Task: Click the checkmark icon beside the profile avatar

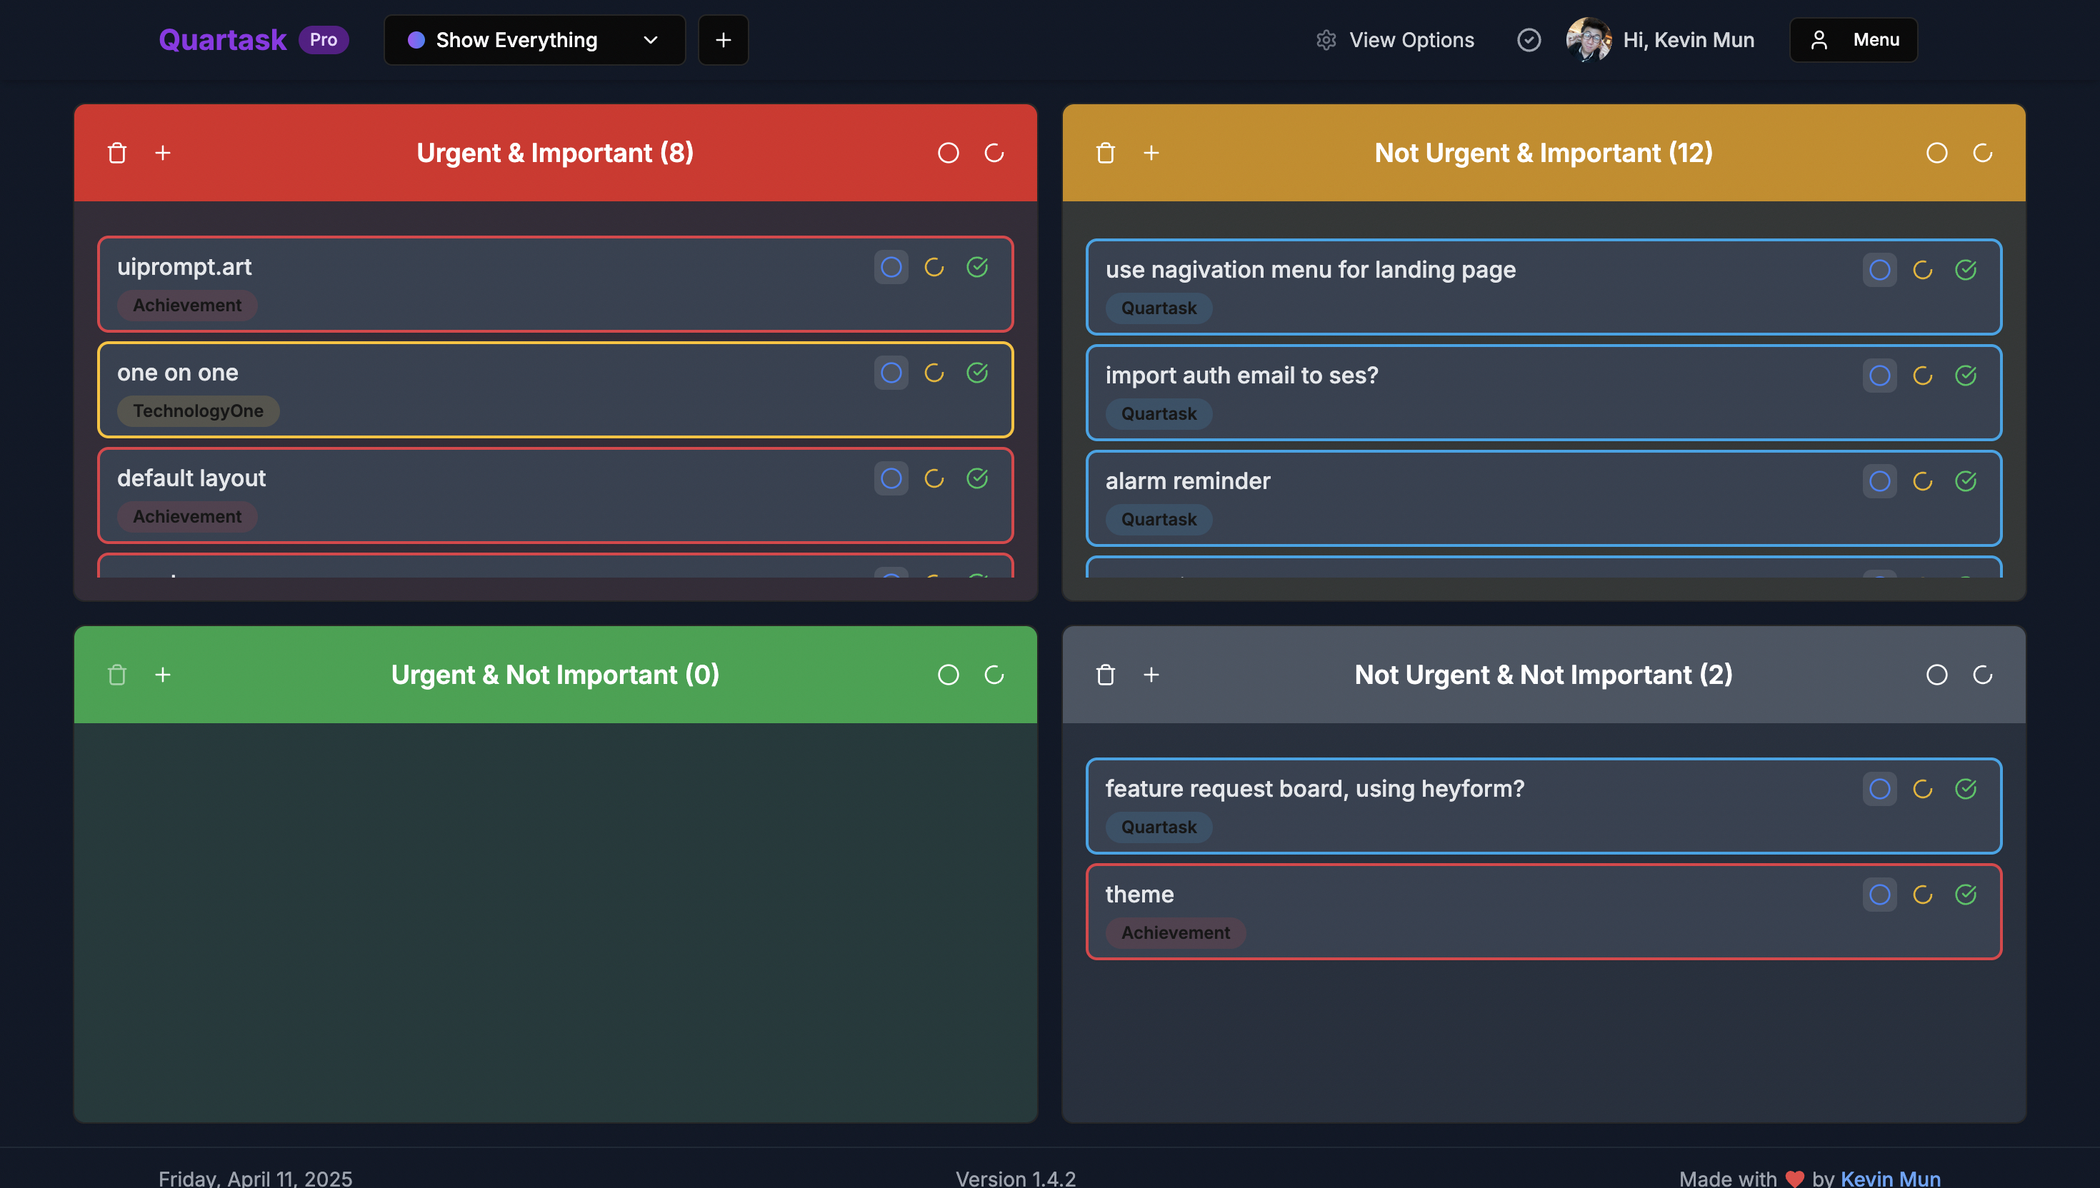Action: pos(1529,39)
